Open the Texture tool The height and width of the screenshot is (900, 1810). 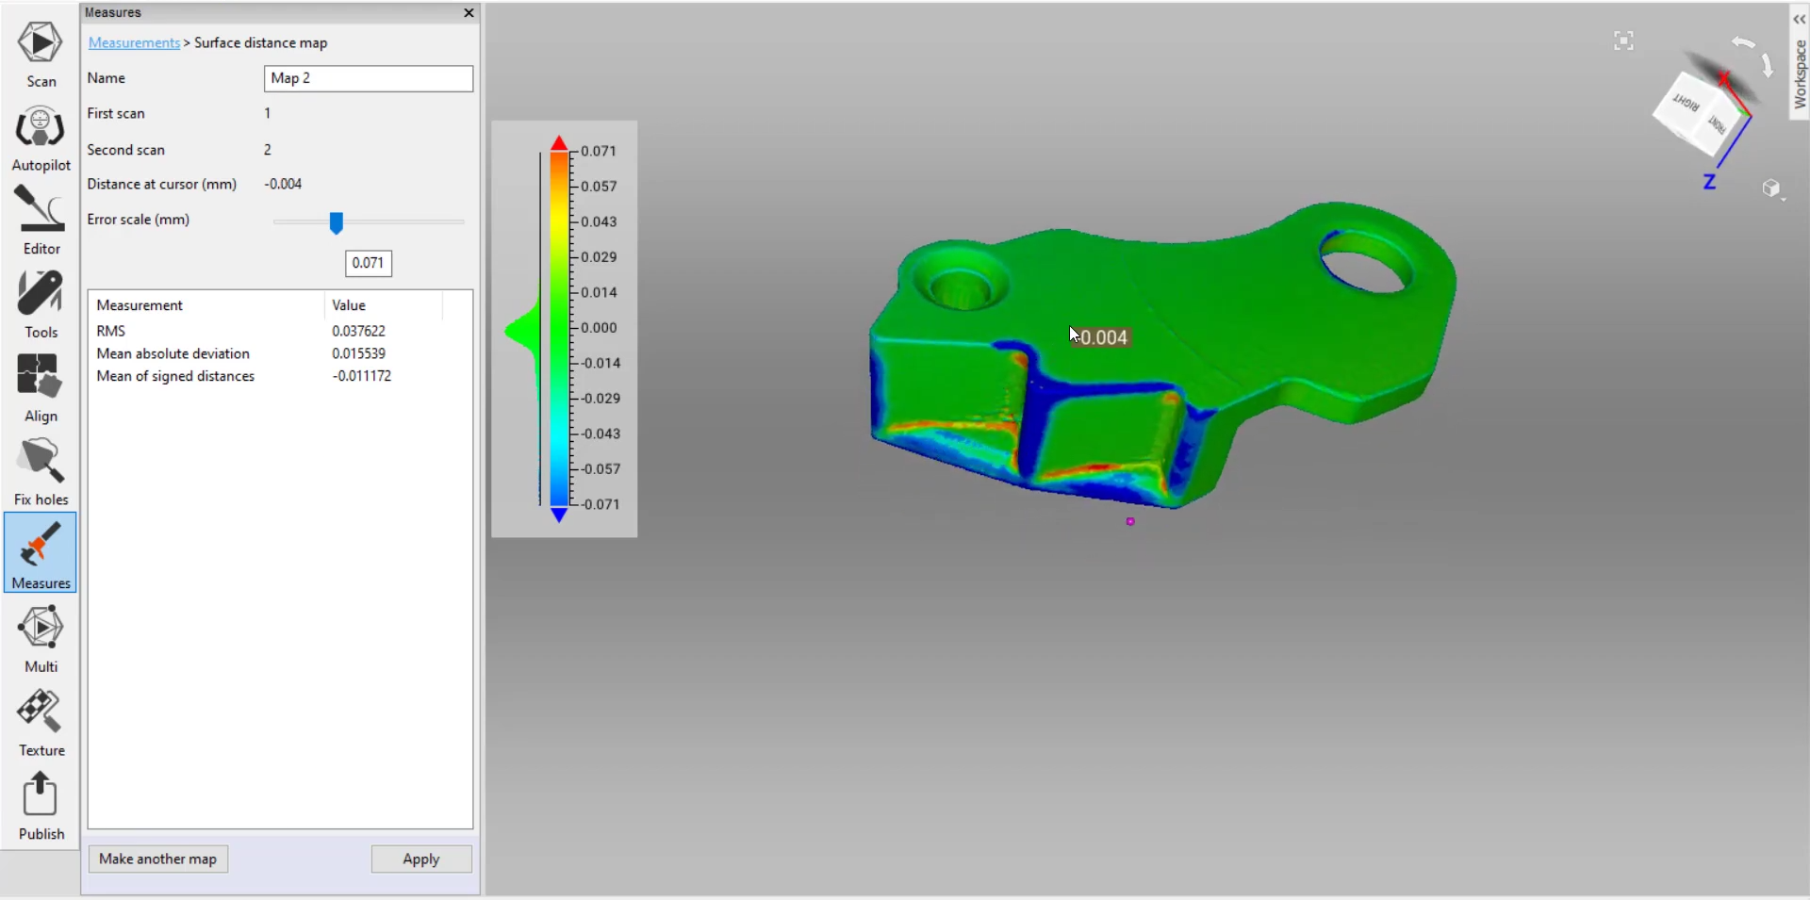click(41, 722)
